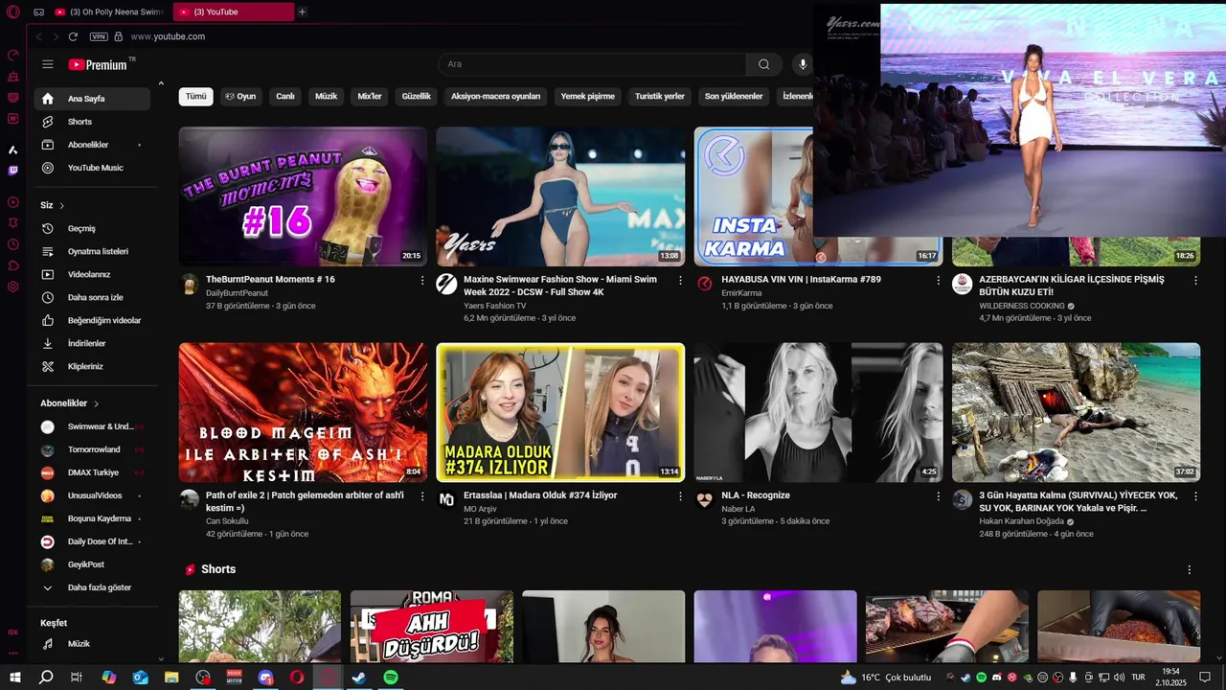The width and height of the screenshot is (1226, 690).
Task: Click the floating picture-in-picture runway video
Action: click(1019, 120)
